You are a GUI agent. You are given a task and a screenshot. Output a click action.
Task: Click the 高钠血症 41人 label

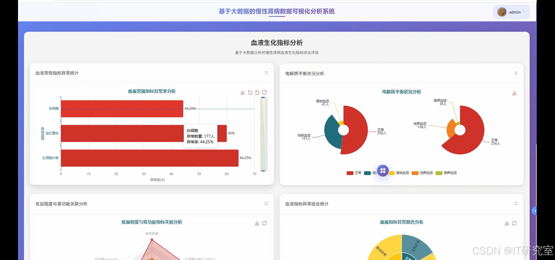click(x=323, y=103)
